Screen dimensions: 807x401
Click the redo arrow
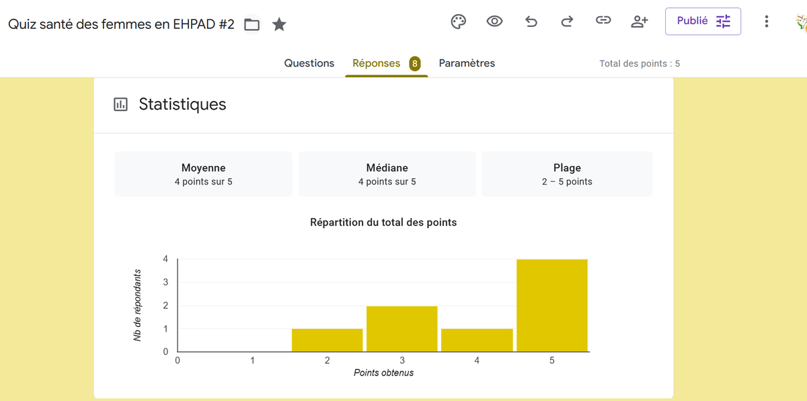coord(567,22)
